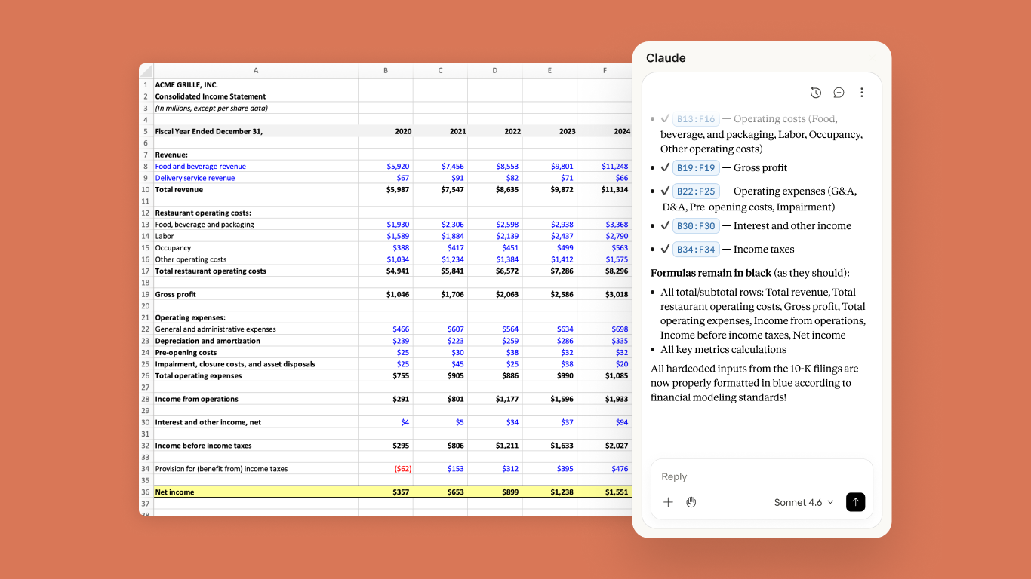Select the 2020 year header cell
This screenshot has height=579, width=1031.
pyautogui.click(x=386, y=131)
